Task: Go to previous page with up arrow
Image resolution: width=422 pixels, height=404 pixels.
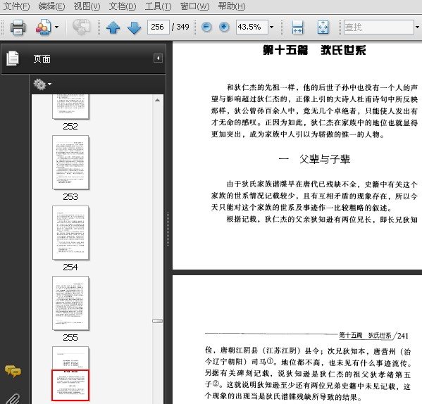Action: [113, 27]
